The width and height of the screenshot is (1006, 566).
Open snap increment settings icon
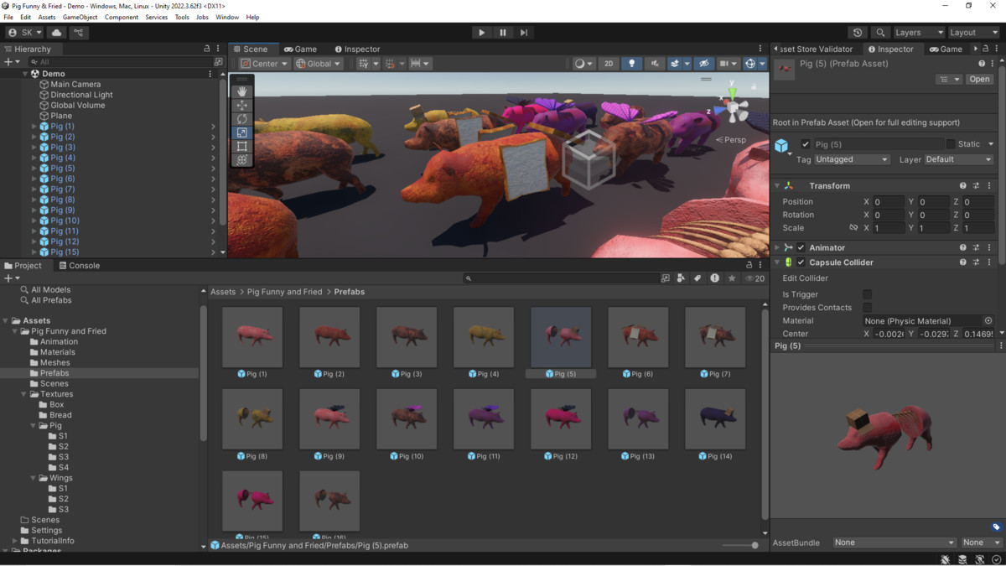coord(420,64)
